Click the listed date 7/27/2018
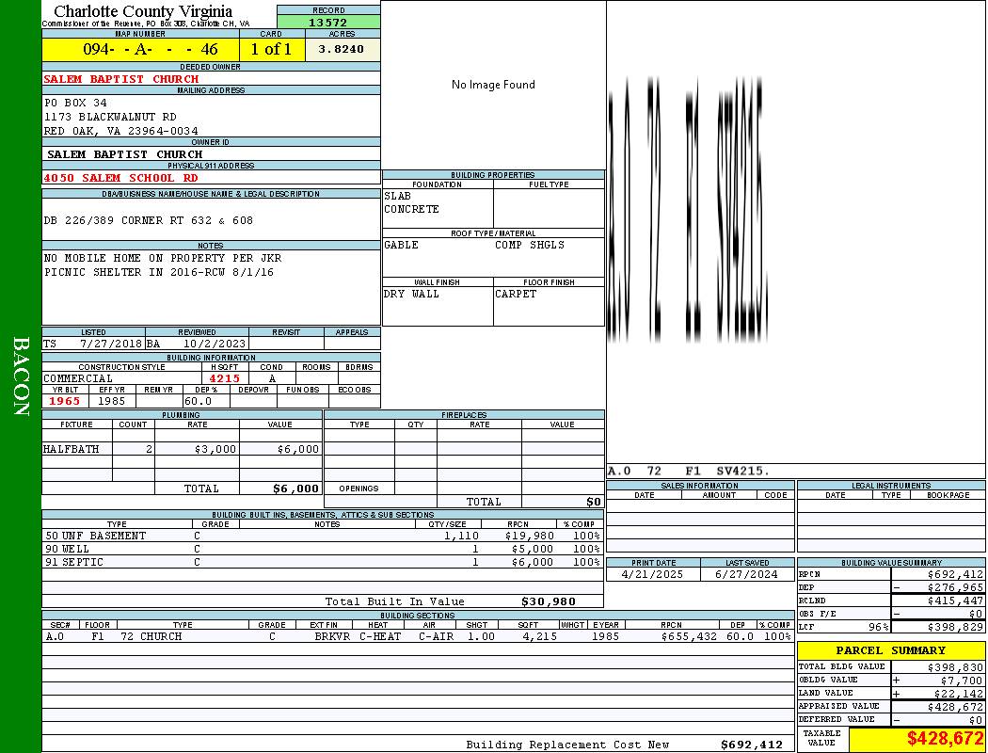 111,344
